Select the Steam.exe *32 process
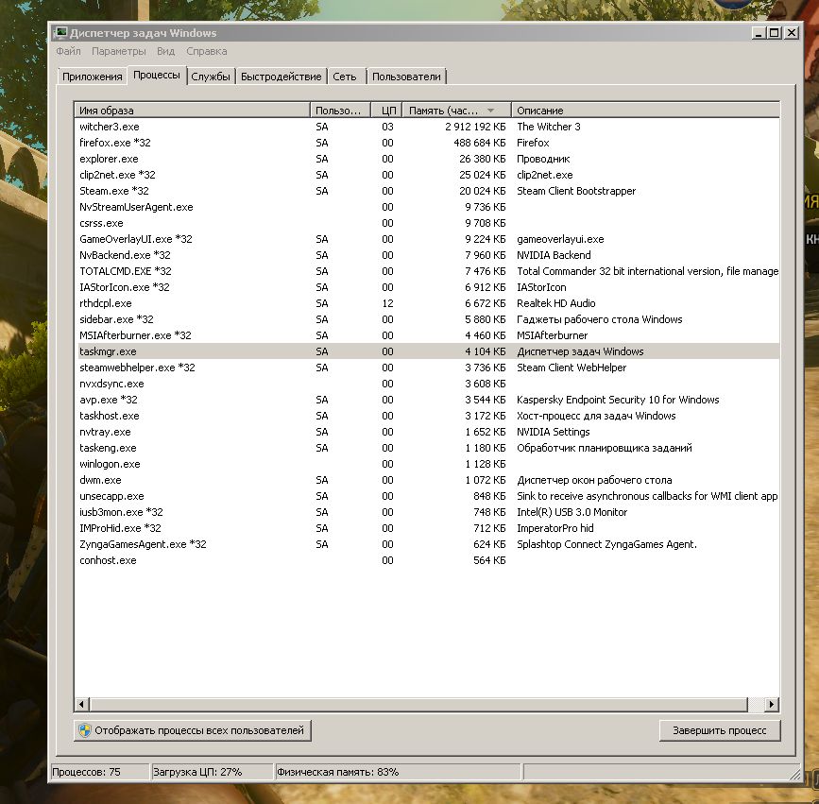 point(427,191)
